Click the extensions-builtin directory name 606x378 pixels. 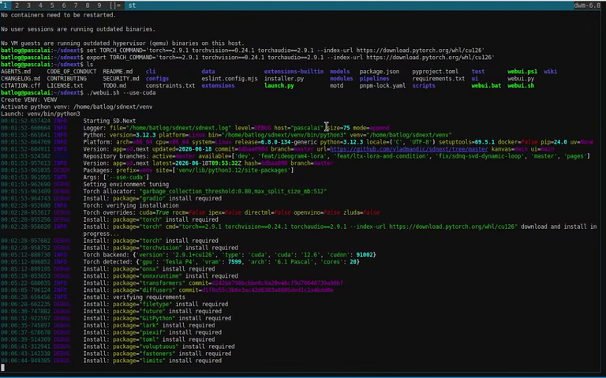(x=294, y=72)
